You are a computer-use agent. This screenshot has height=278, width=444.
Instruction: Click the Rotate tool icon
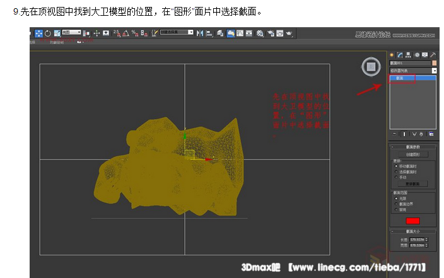point(48,33)
